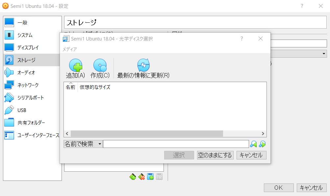Click help icon in the 設定 window
The width and height of the screenshot is (330, 196).
click(x=302, y=6)
